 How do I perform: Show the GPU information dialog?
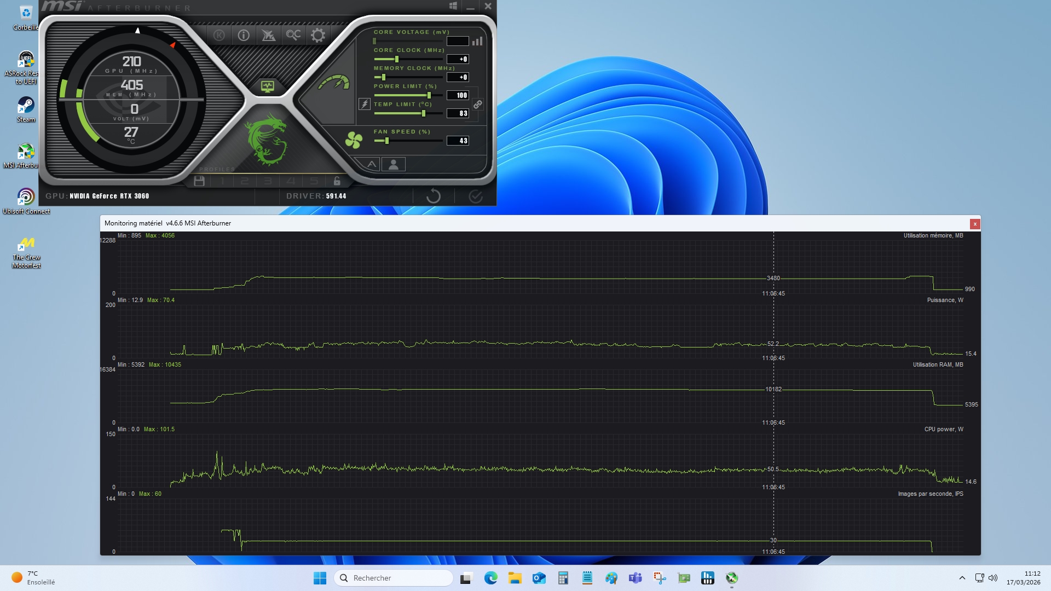[244, 36]
